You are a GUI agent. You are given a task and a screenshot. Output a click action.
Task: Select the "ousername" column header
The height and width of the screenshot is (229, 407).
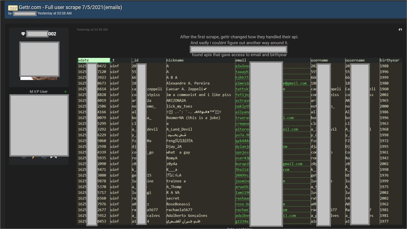pyautogui.click(x=355, y=60)
